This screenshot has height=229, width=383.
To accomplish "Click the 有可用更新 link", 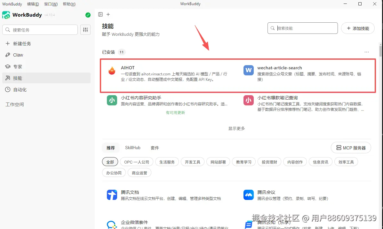I will 175,112.
